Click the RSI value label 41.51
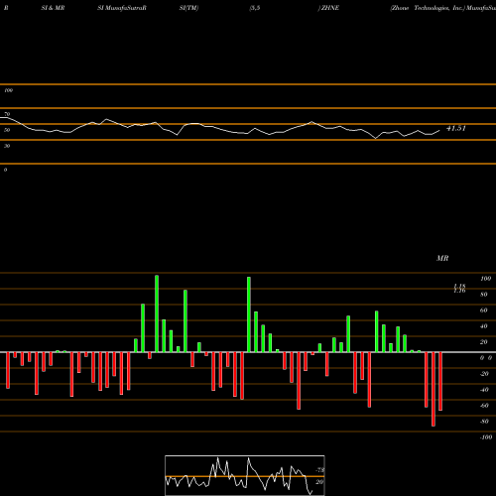 pyautogui.click(x=456, y=128)
